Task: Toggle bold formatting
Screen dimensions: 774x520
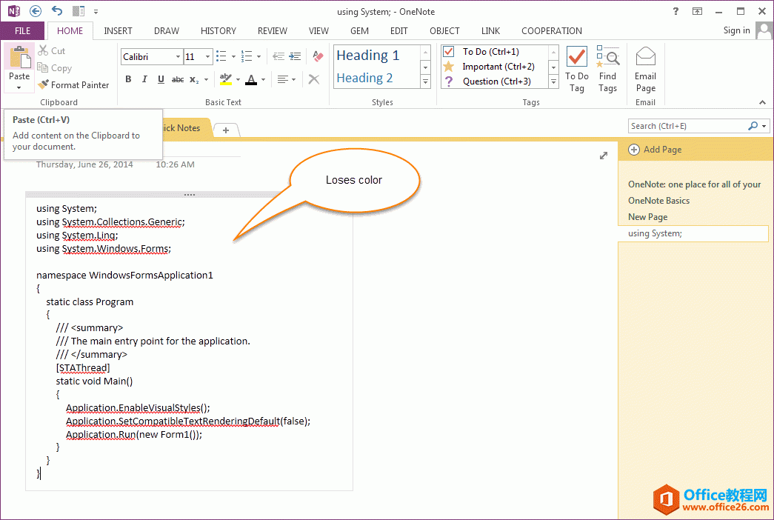Action: [x=128, y=79]
